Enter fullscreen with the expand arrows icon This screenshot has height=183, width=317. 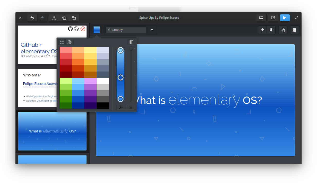click(296, 18)
